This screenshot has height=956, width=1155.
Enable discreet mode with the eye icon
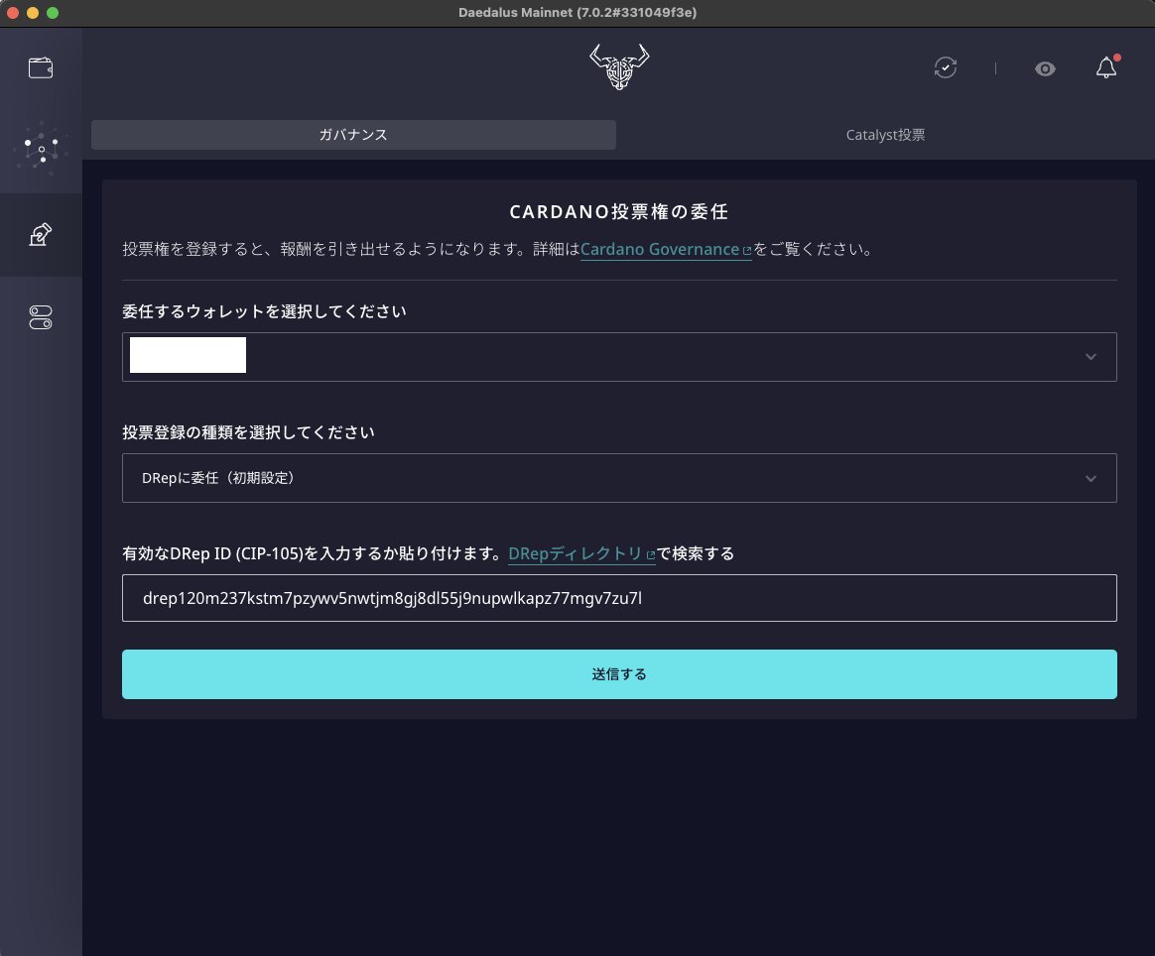[x=1045, y=68]
